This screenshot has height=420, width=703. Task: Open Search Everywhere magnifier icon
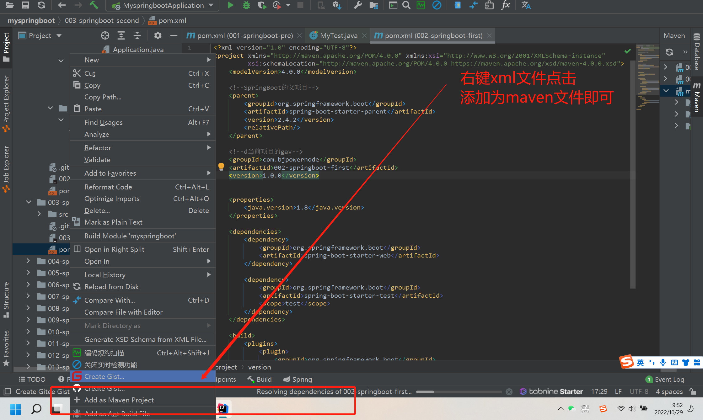[406, 5]
